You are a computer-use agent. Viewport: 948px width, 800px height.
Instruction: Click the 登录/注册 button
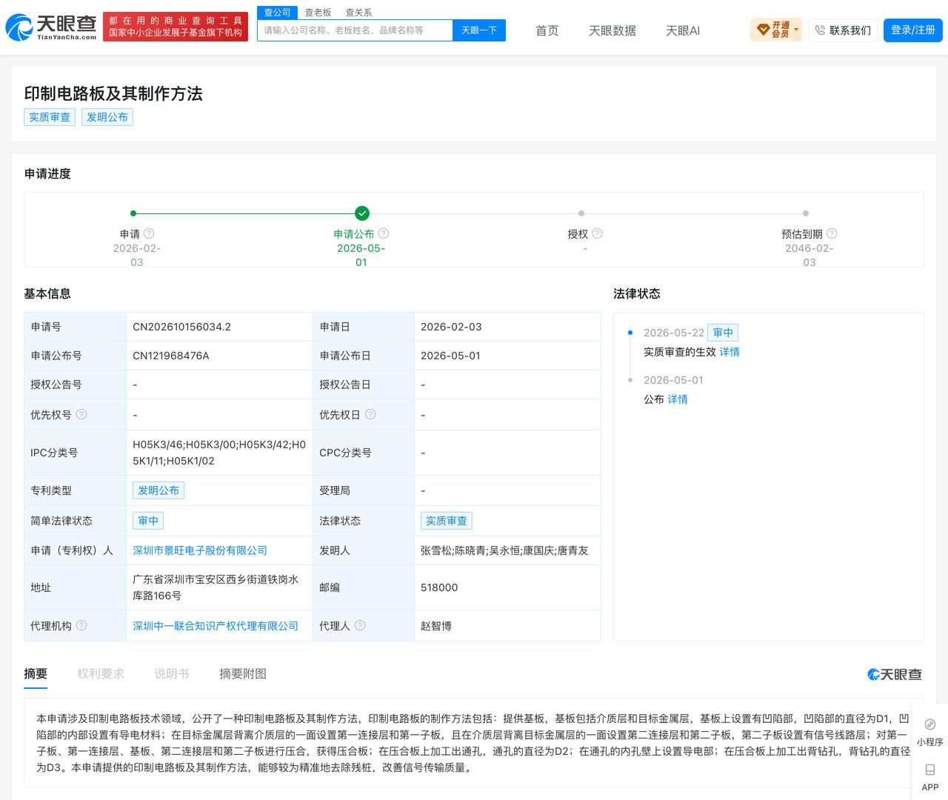pyautogui.click(x=912, y=30)
